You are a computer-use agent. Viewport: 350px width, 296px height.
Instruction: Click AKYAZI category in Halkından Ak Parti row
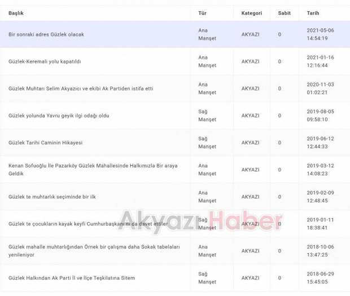click(x=250, y=278)
